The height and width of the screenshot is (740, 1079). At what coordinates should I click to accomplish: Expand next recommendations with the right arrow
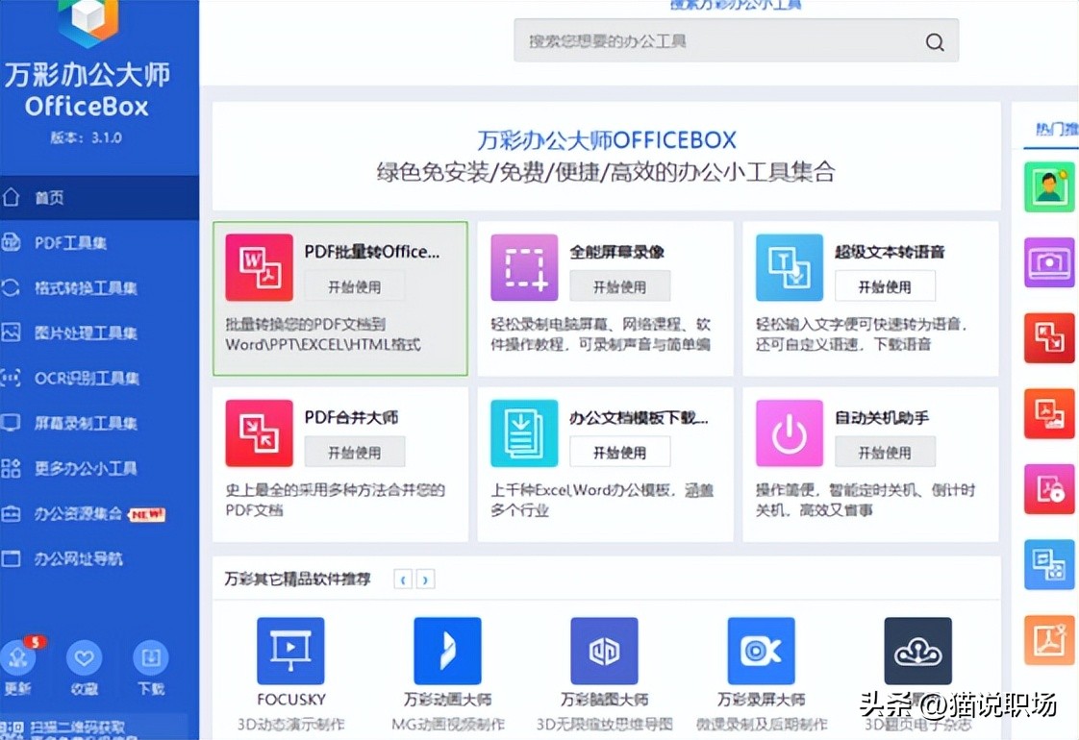427,579
